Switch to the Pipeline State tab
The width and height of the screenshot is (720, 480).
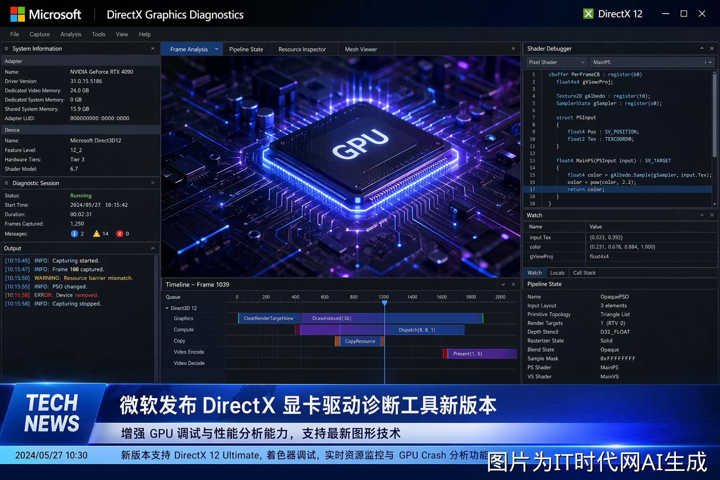click(246, 49)
